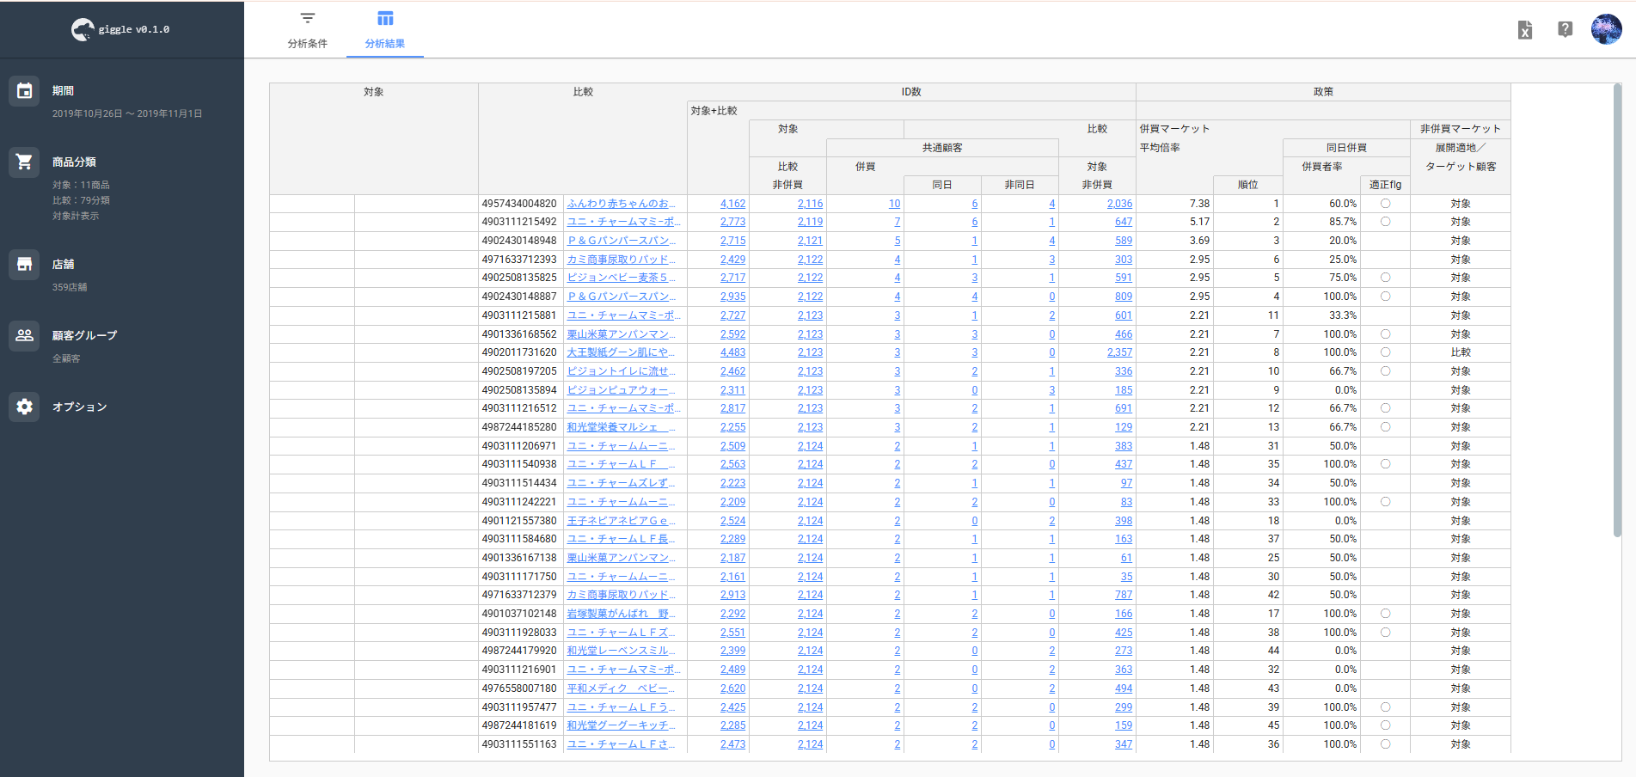Click the 2,357 non-purchase count link
This screenshot has width=1636, height=777.
point(1119,352)
